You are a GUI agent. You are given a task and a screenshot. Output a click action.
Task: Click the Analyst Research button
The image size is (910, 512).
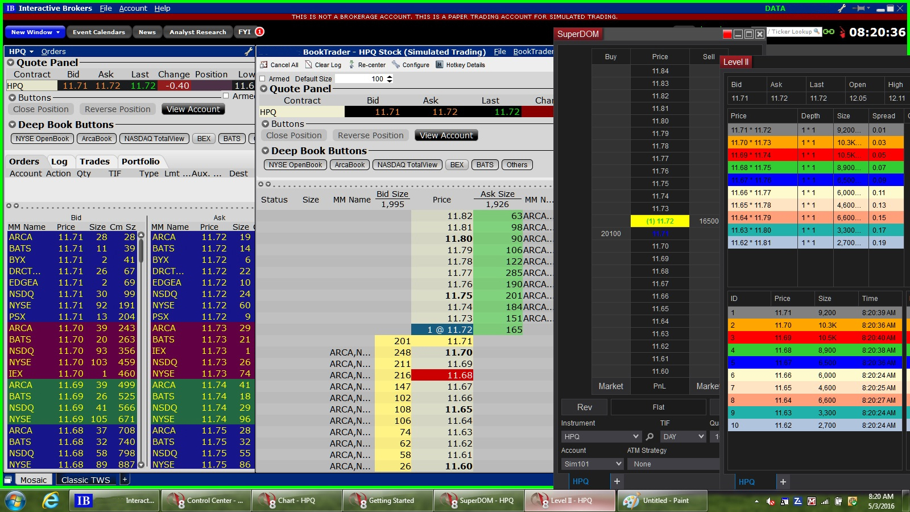198,32
